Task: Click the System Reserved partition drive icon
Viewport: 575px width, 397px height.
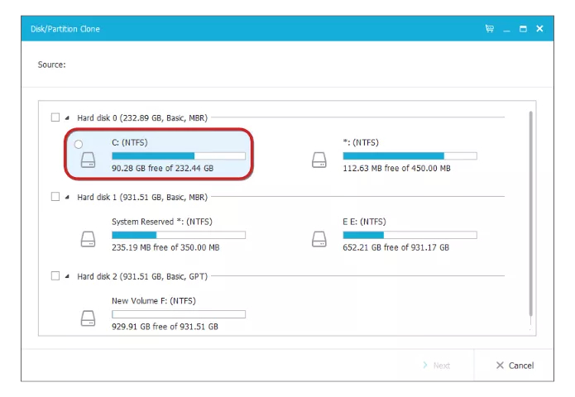Action: tap(89, 240)
